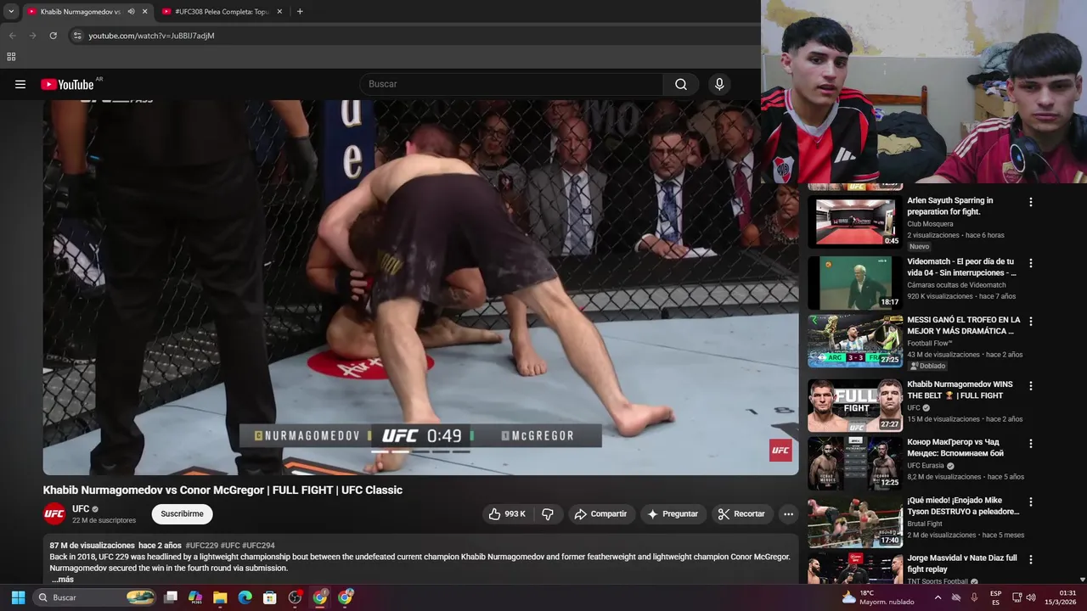This screenshot has height=611, width=1087.
Task: Open options menu for Khabib WINS THE BELT video
Action: pyautogui.click(x=1031, y=385)
